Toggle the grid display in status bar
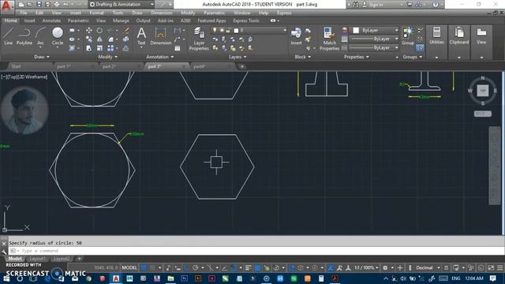Viewport: 505px width, 284px height. tap(144, 267)
